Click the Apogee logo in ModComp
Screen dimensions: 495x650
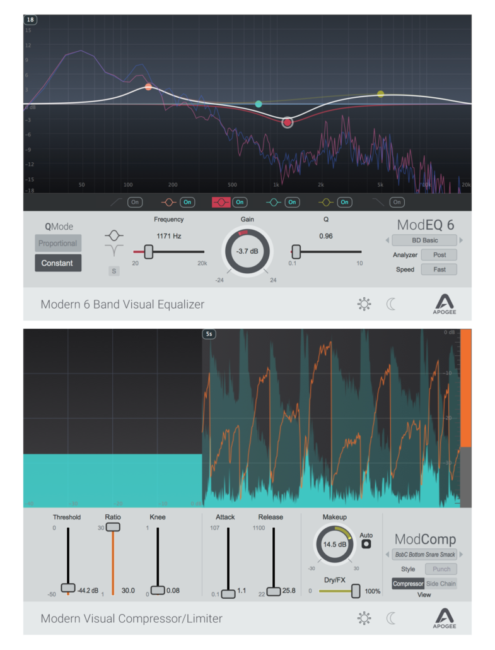coord(445,618)
